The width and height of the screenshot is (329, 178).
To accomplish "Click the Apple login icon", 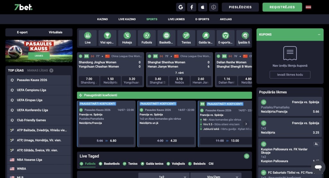I will point(202,7).
